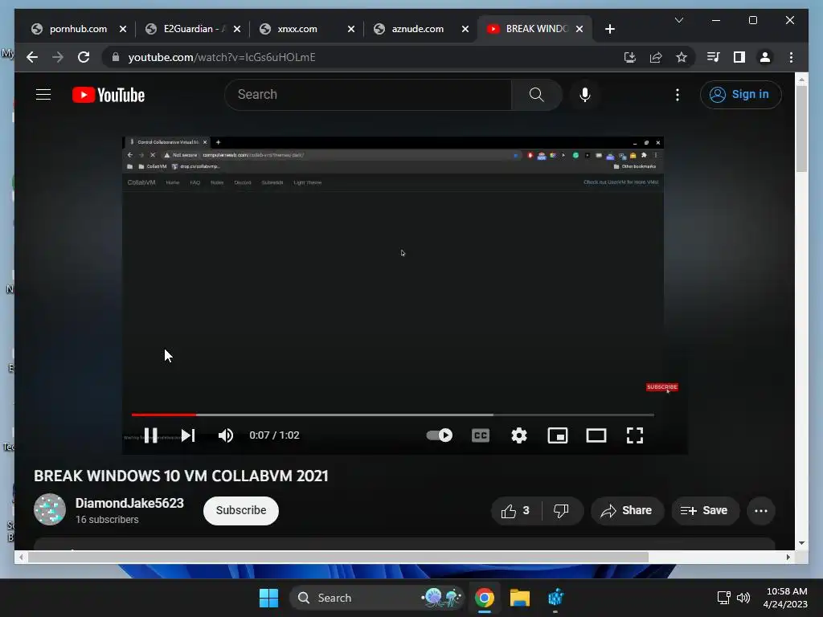Open the player settings gear
The width and height of the screenshot is (823, 617).
click(x=519, y=435)
